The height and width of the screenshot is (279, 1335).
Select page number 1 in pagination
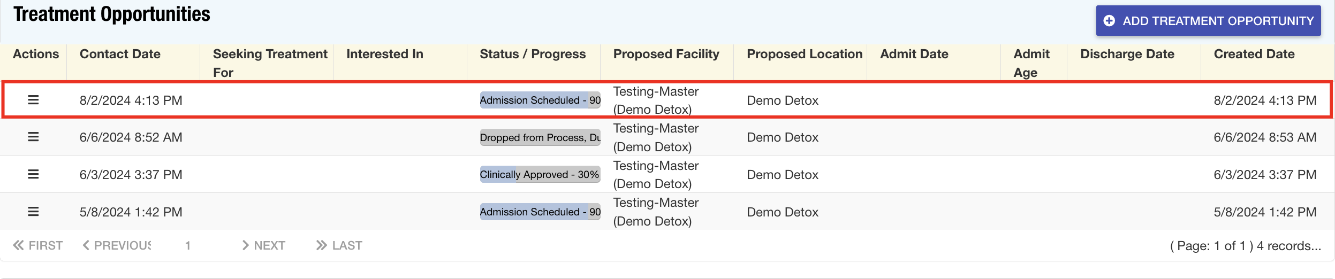point(188,245)
